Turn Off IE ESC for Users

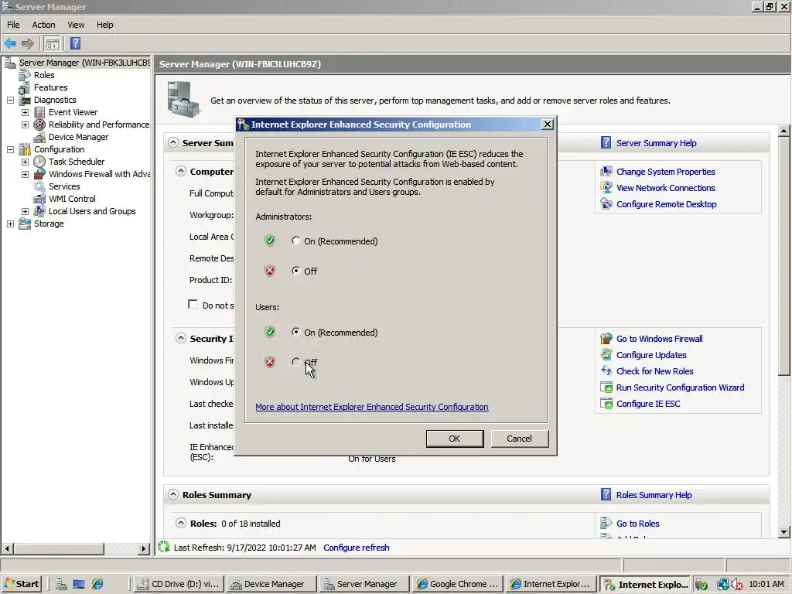296,362
